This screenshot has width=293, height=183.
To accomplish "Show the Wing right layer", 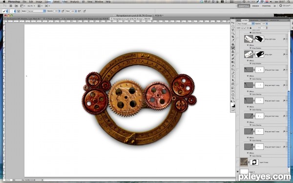I will tap(238, 54).
